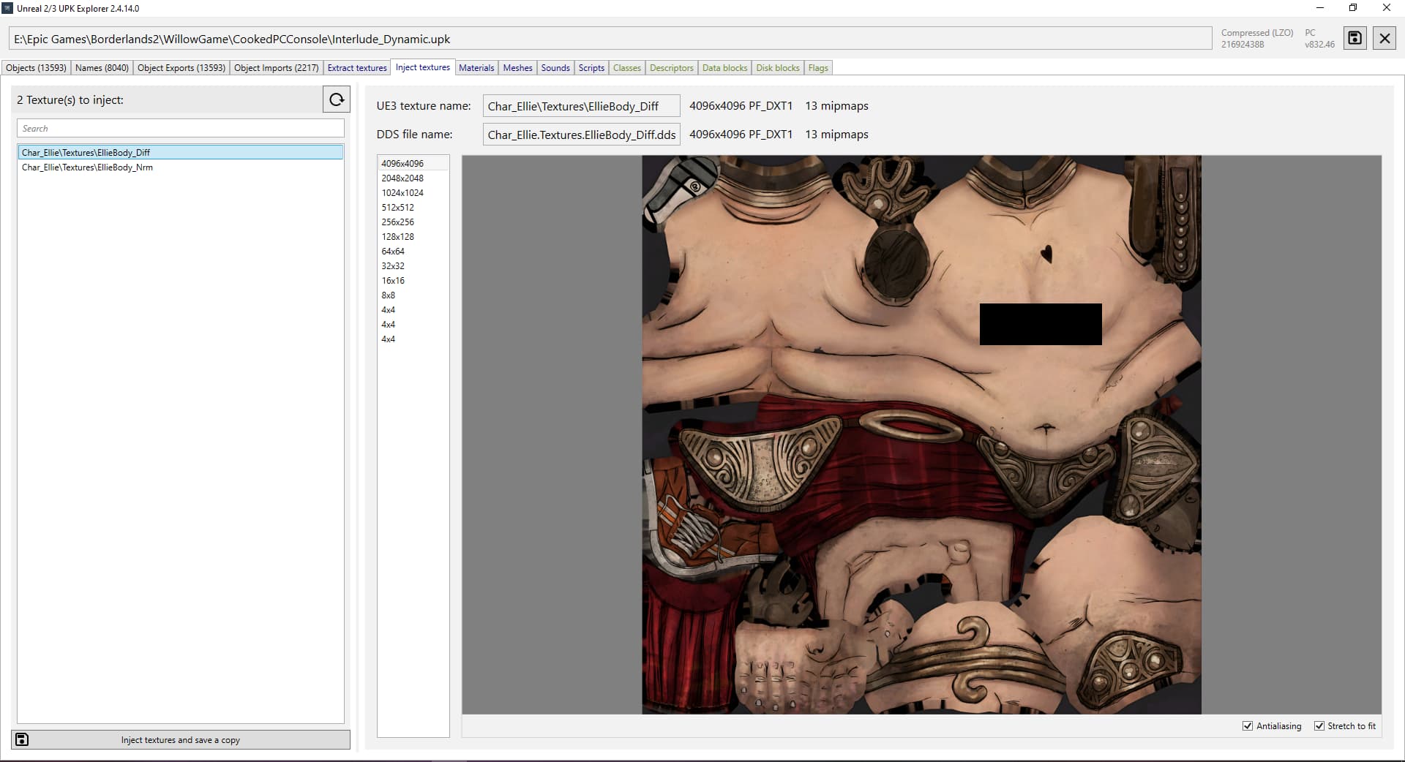Go to Object Exports (13593) tab
Screen dimensions: 1405x762
(x=181, y=68)
